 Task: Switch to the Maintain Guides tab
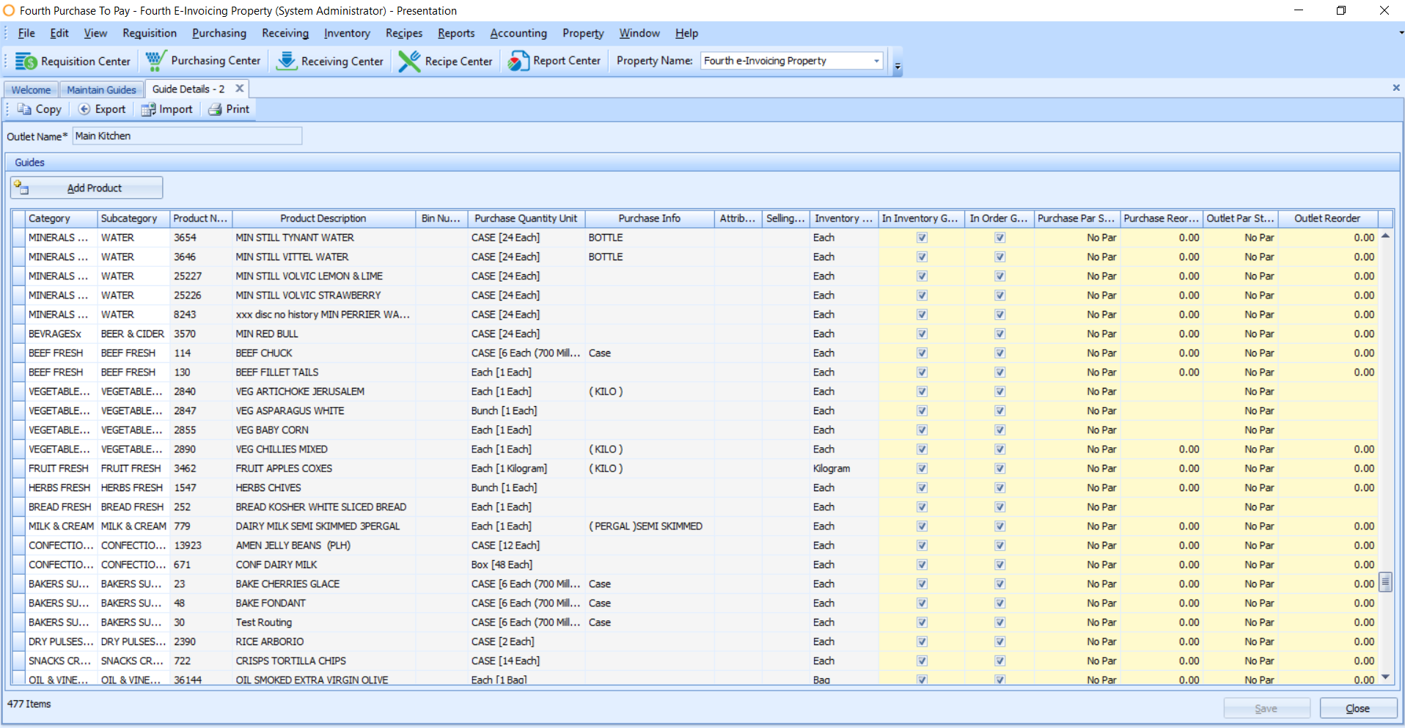click(x=101, y=89)
